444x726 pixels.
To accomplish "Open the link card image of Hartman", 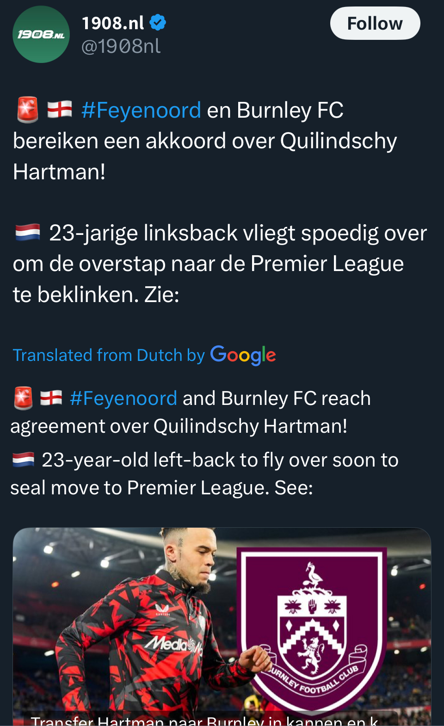I will (222, 626).
